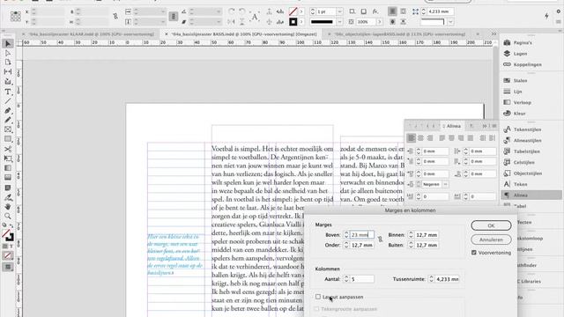Image resolution: width=564 pixels, height=317 pixels.
Task: Select the Selection tool arrow
Action: click(x=8, y=44)
